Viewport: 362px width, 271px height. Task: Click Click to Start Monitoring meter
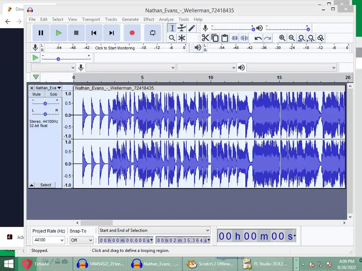pos(115,48)
